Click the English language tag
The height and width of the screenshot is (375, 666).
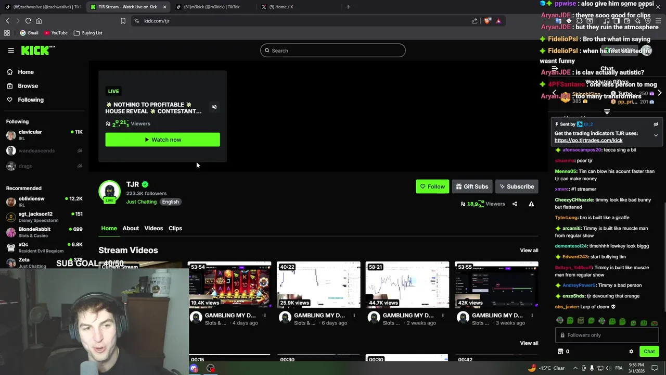click(170, 202)
